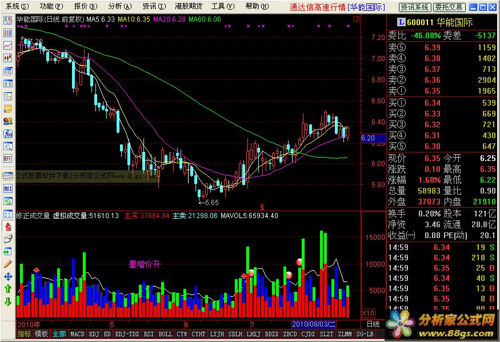
Task: Click the green up arrow icon
Action: click(7, 289)
